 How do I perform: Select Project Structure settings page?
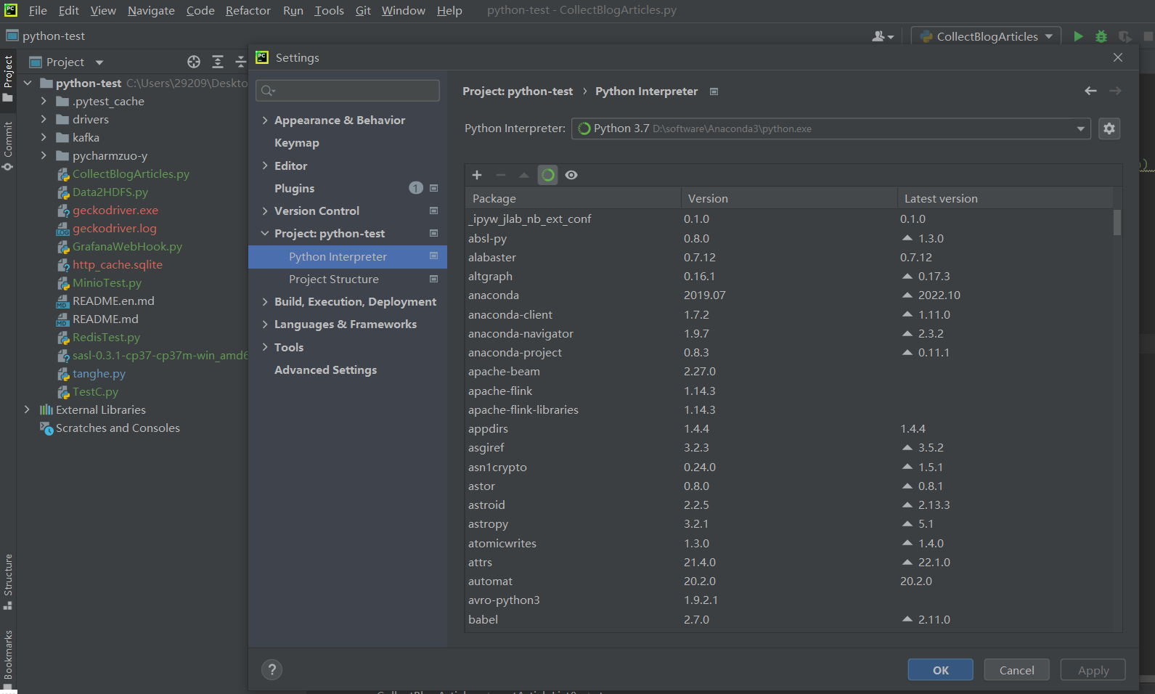(334, 279)
